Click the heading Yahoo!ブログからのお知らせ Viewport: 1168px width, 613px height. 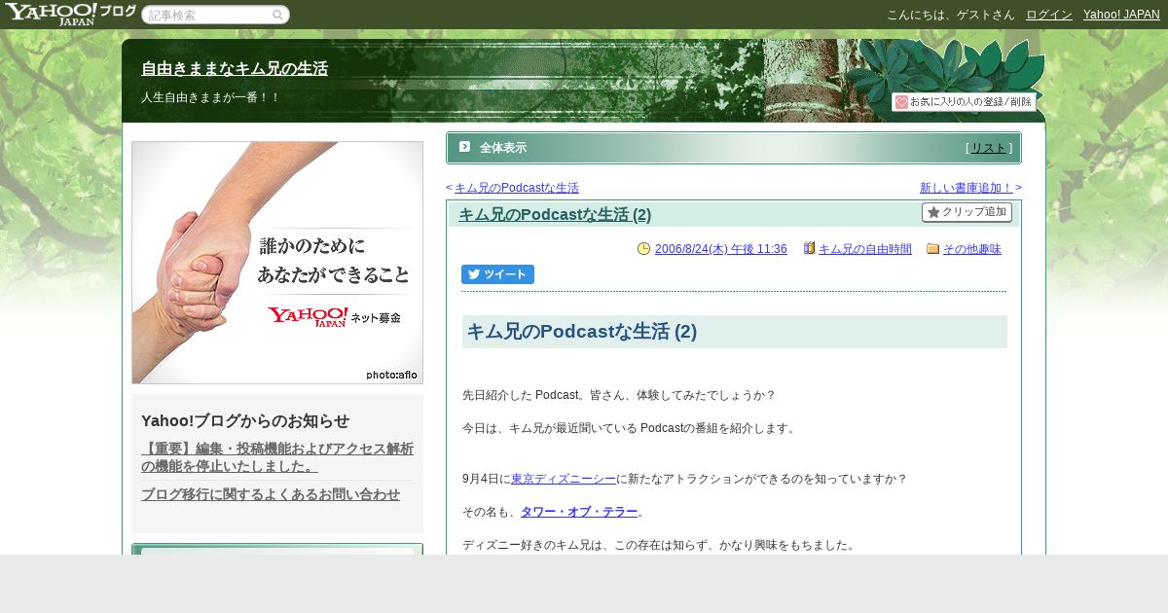pos(245,420)
